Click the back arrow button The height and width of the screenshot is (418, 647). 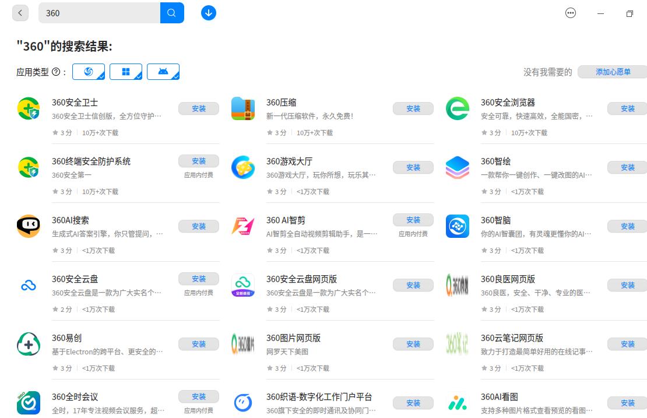point(20,13)
